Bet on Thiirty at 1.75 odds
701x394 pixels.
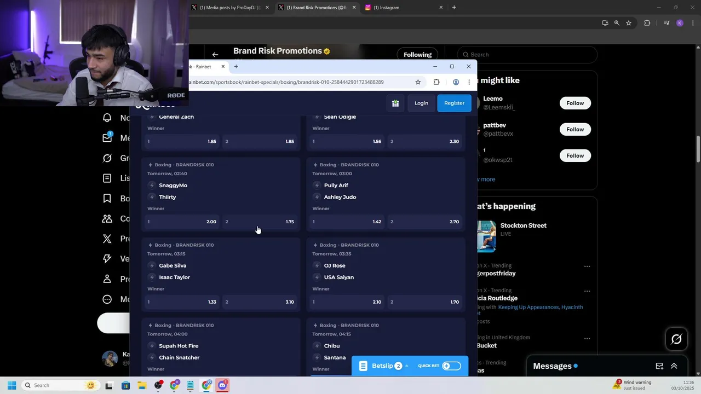[260, 222]
